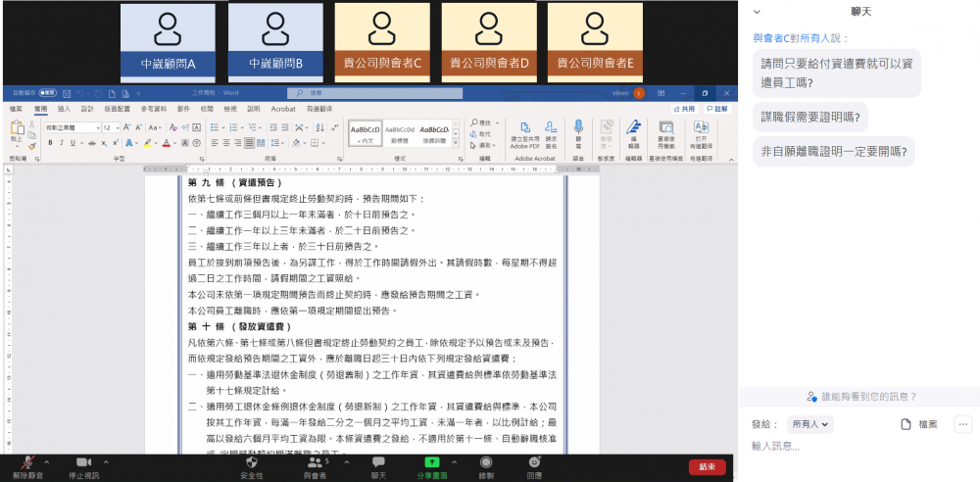Switch to the 校閱 ribbon tab
980x482 pixels.
(x=206, y=109)
